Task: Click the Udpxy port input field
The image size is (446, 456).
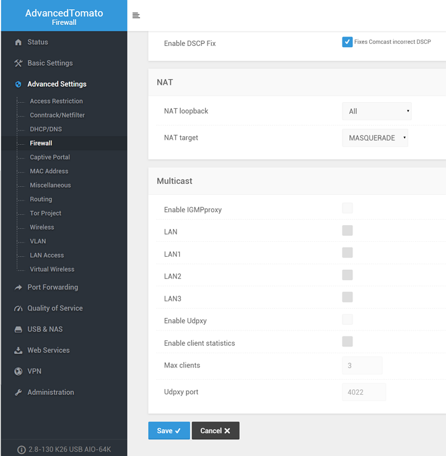Action: pos(364,392)
